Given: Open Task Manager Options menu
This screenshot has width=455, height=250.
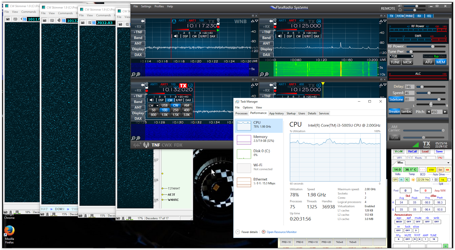Looking at the screenshot, I should (x=248, y=108).
